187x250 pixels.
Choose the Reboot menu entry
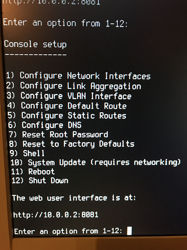33,172
